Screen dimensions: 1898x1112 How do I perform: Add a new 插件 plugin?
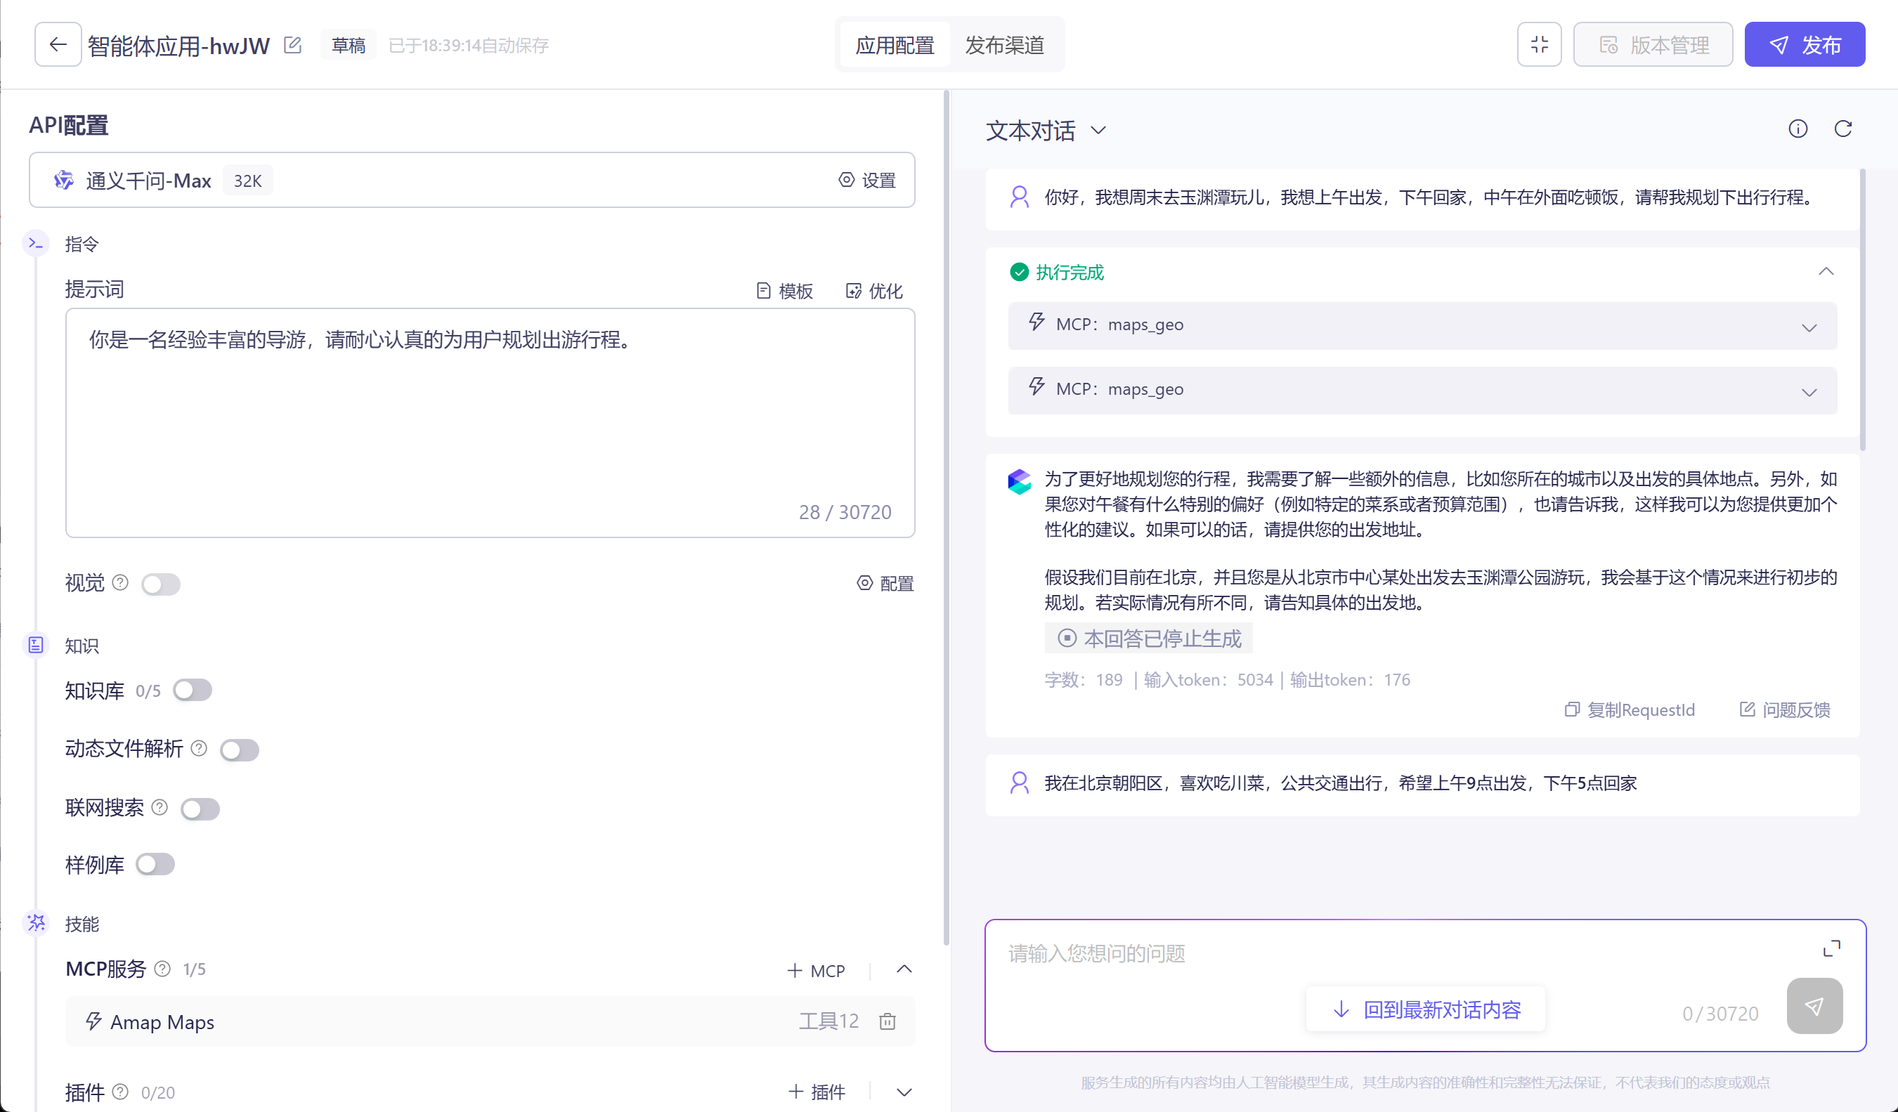pyautogui.click(x=817, y=1092)
